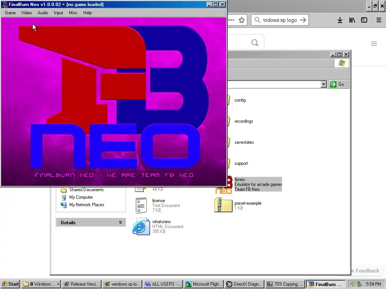Click the second system tray icon

(359, 284)
